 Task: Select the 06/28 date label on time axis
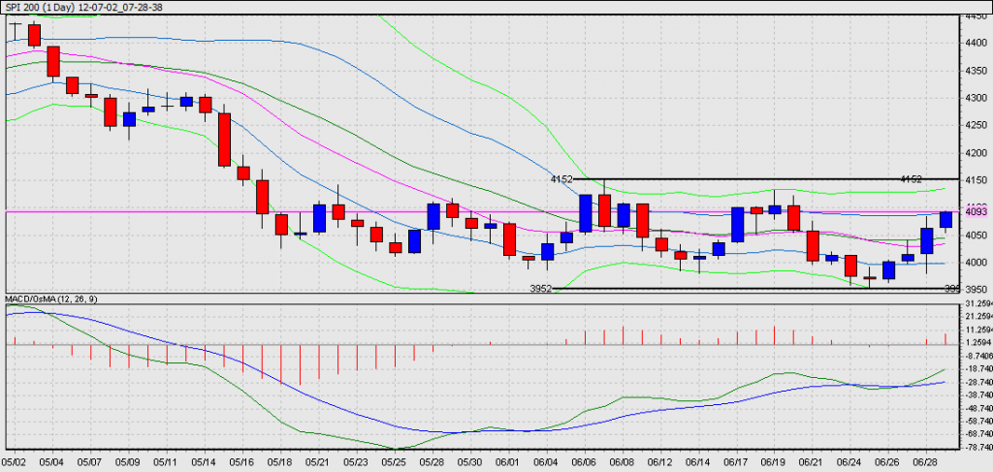pyautogui.click(x=926, y=463)
